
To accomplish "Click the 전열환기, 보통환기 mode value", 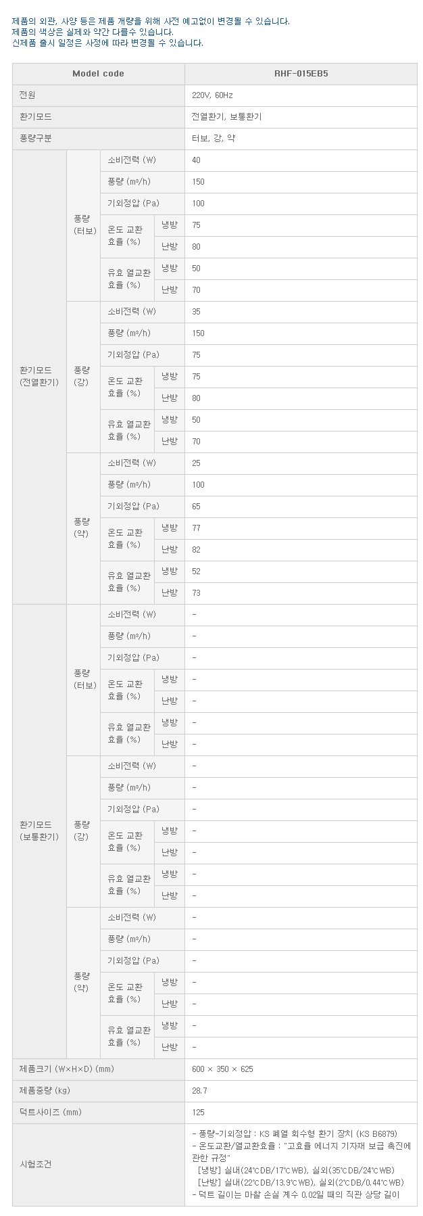I will [226, 117].
